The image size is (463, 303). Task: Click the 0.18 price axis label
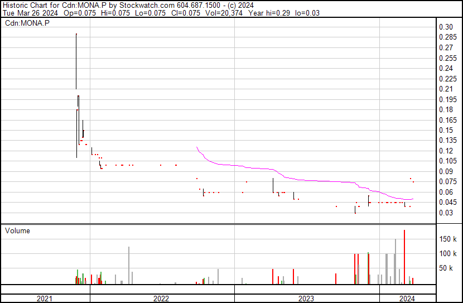pos(446,109)
